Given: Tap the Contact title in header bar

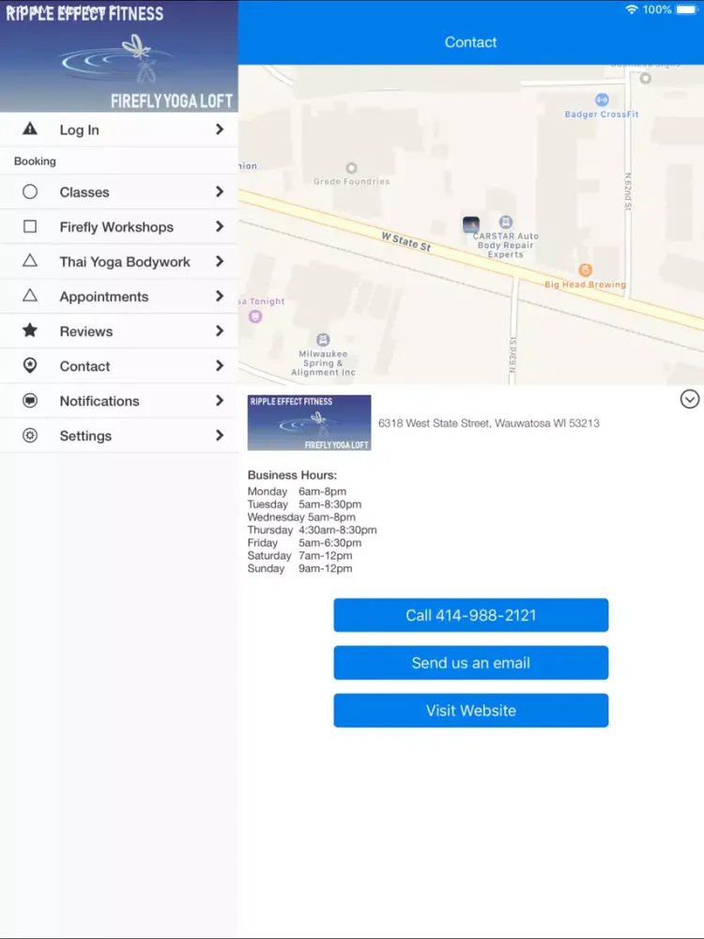Looking at the screenshot, I should (470, 42).
